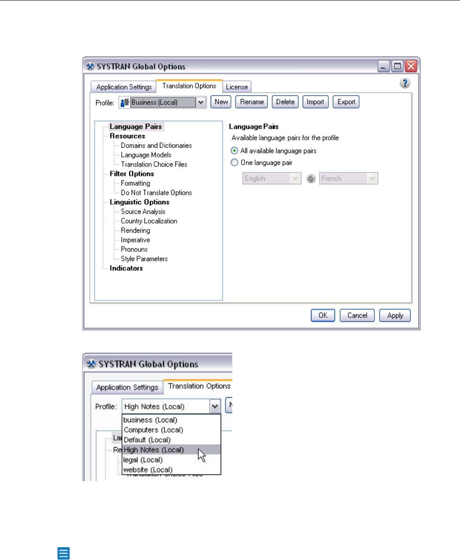Open Domains and Dictionaries tree item
Image resolution: width=460 pixels, height=560 pixels.
pyautogui.click(x=156, y=146)
